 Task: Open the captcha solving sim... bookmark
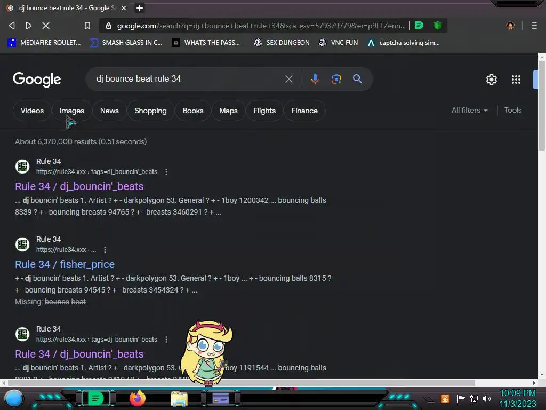click(x=404, y=43)
